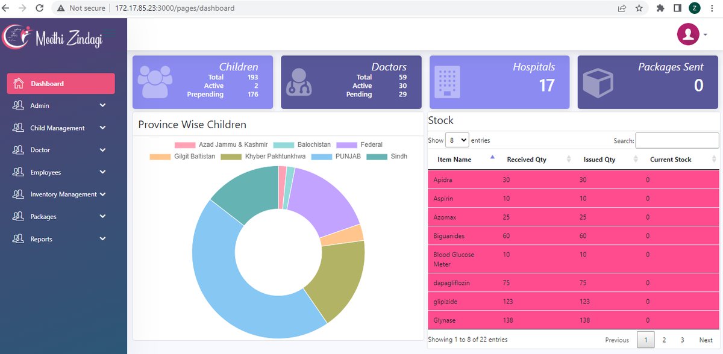Toggle the browser side panel icon
The height and width of the screenshot is (354, 723).
(x=677, y=8)
